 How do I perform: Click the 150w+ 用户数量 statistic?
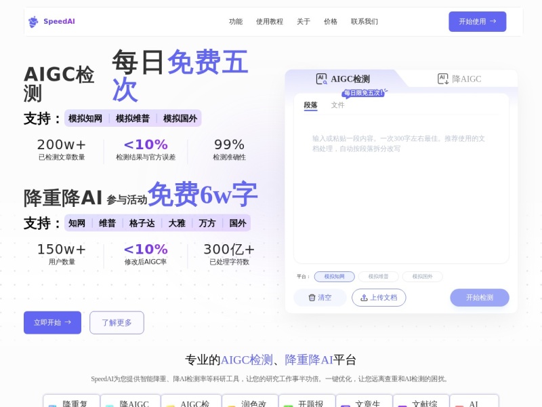click(62, 254)
